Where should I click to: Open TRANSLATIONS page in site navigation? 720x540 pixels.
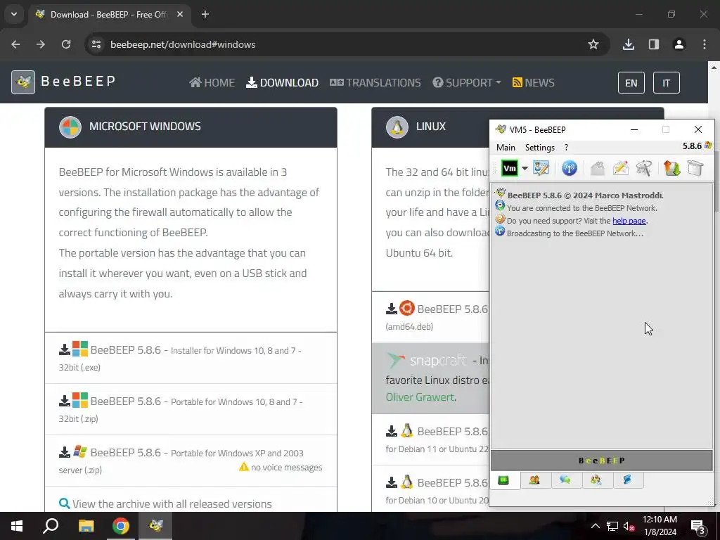pyautogui.click(x=375, y=83)
